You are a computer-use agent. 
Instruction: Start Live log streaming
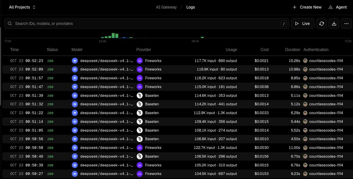(303, 23)
